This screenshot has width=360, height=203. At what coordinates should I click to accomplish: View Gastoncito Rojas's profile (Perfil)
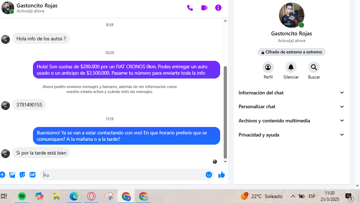pyautogui.click(x=268, y=67)
